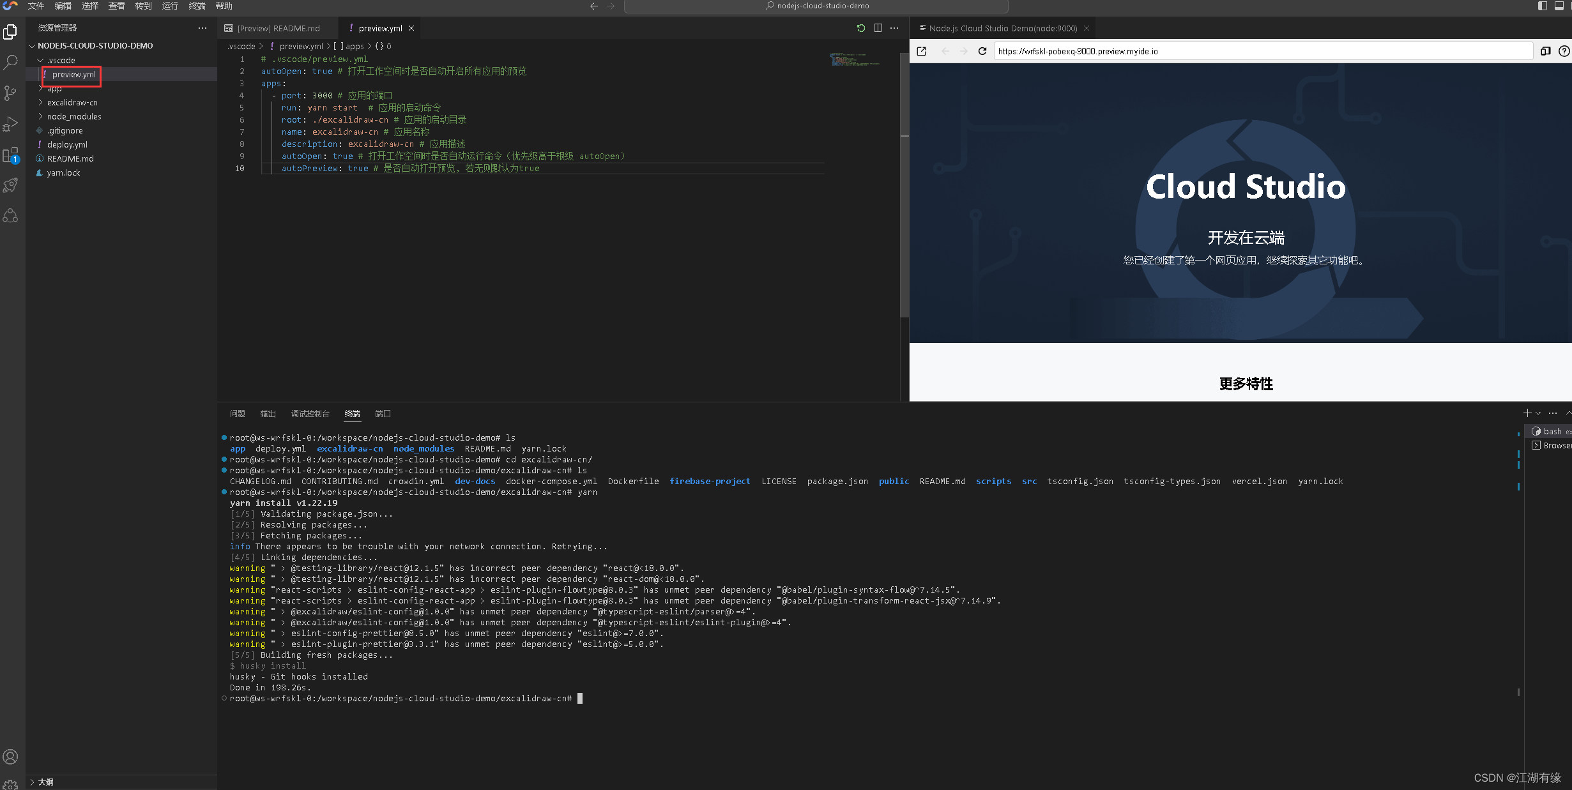Open Run and Debug view
Screen dimensions: 1572x790
pos(11,124)
